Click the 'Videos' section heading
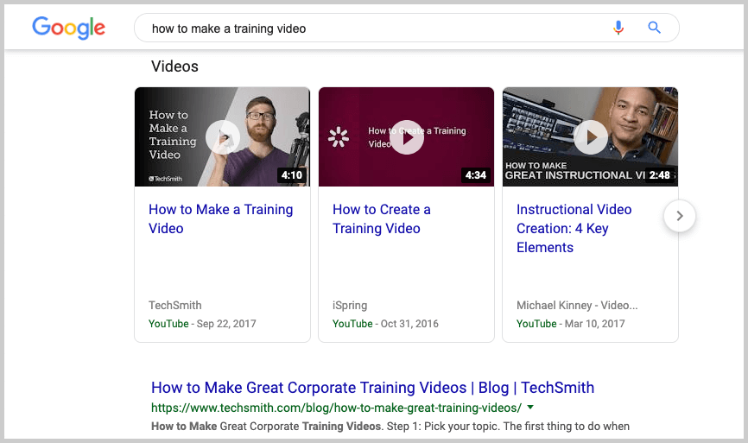748x443 pixels. 174,66
